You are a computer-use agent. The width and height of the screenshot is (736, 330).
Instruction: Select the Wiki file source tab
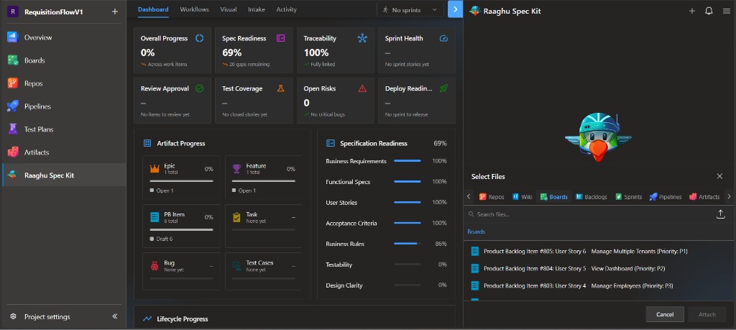click(x=522, y=197)
